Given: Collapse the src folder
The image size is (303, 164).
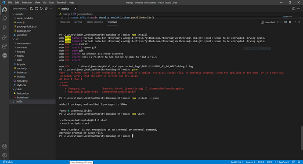Looking at the screenshot, I should [x=32, y=39].
